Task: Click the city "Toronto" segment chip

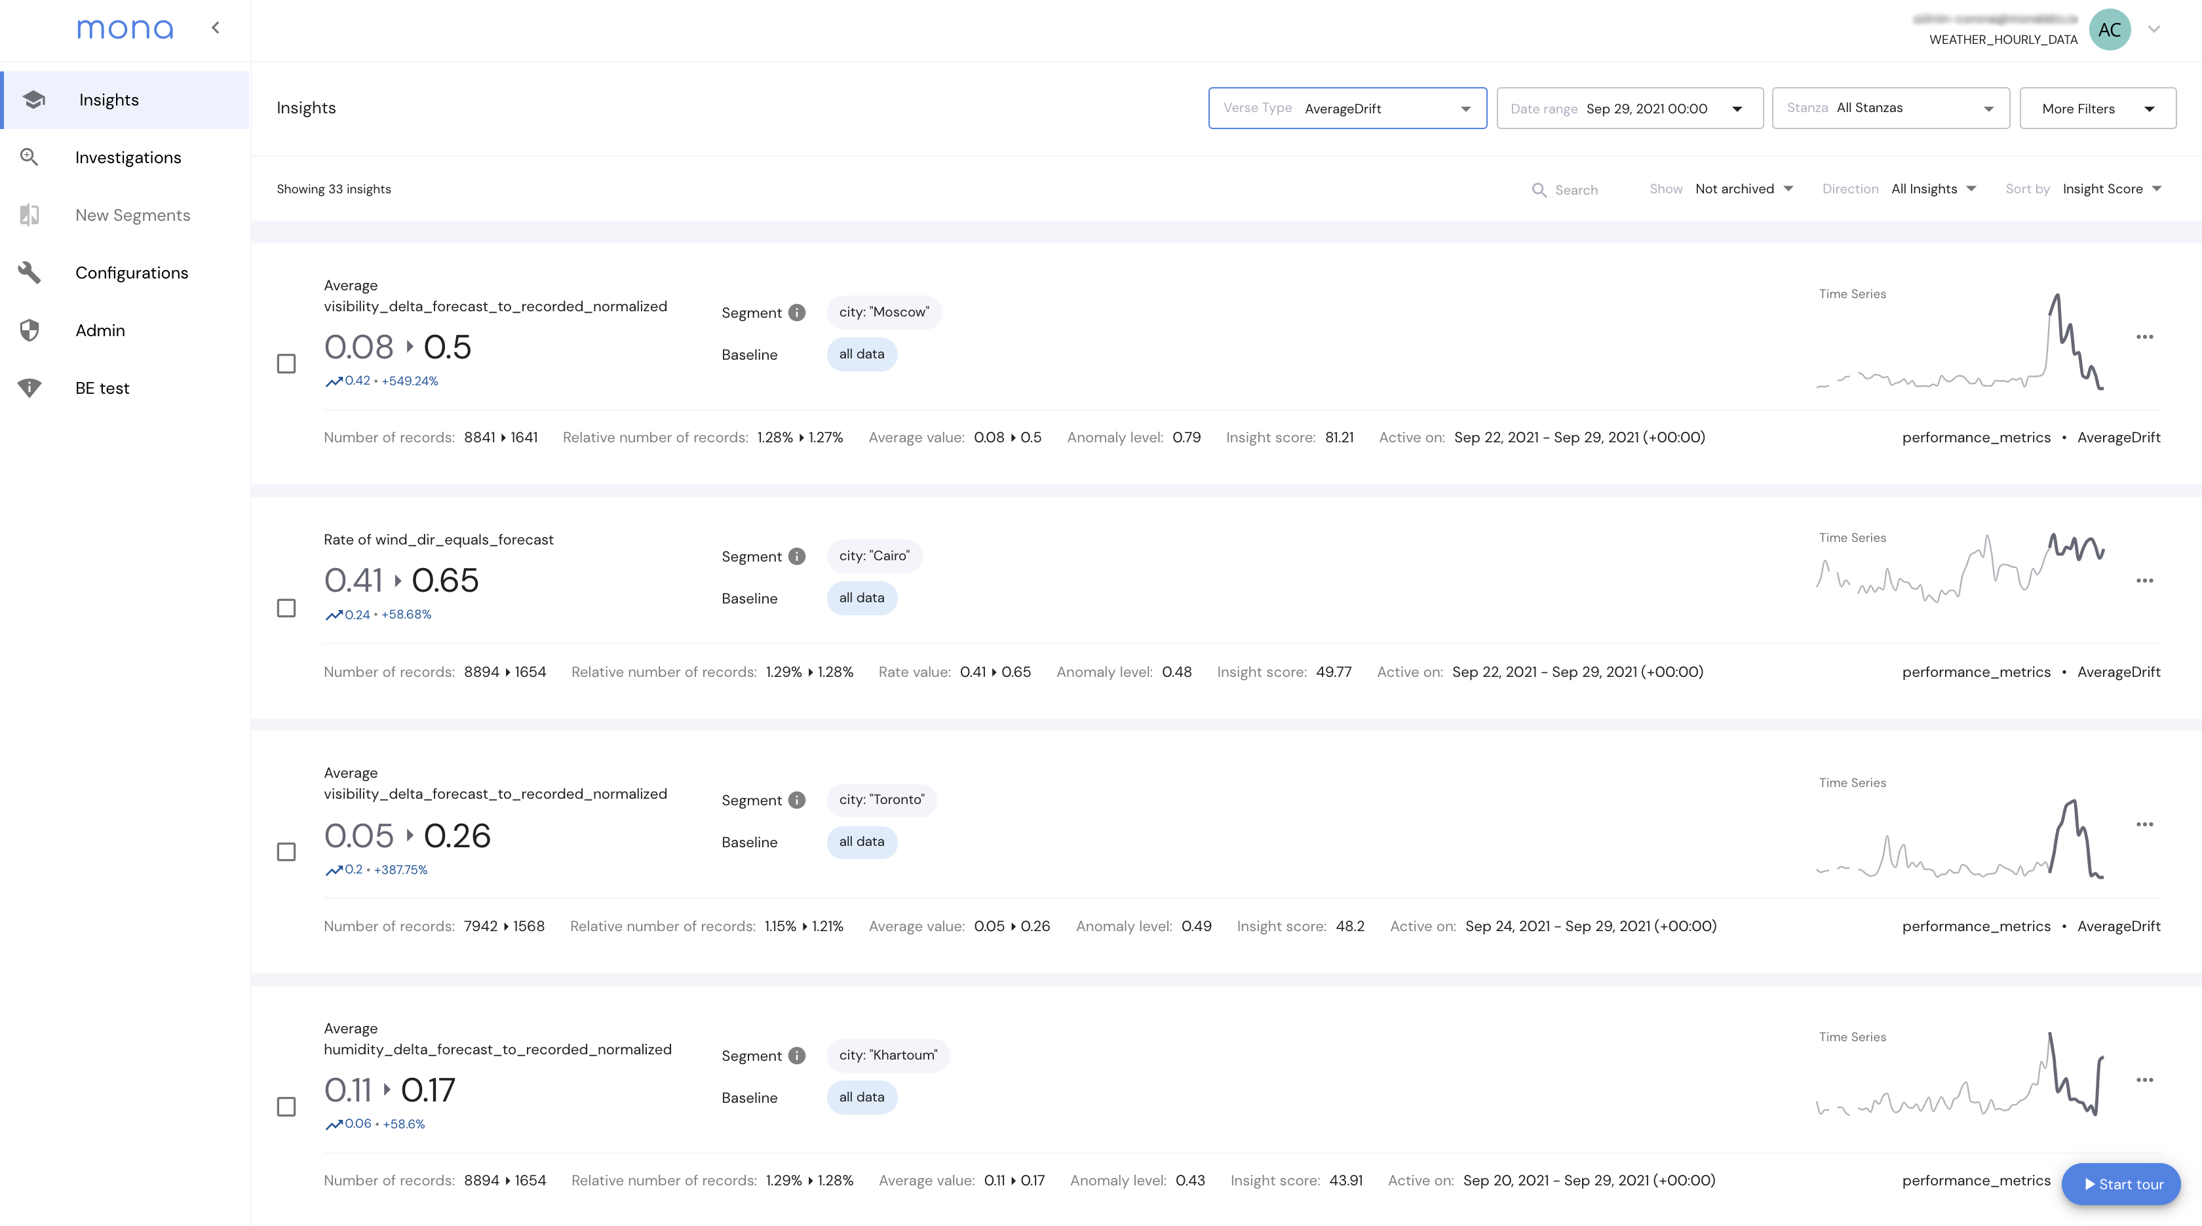Action: pos(881,799)
